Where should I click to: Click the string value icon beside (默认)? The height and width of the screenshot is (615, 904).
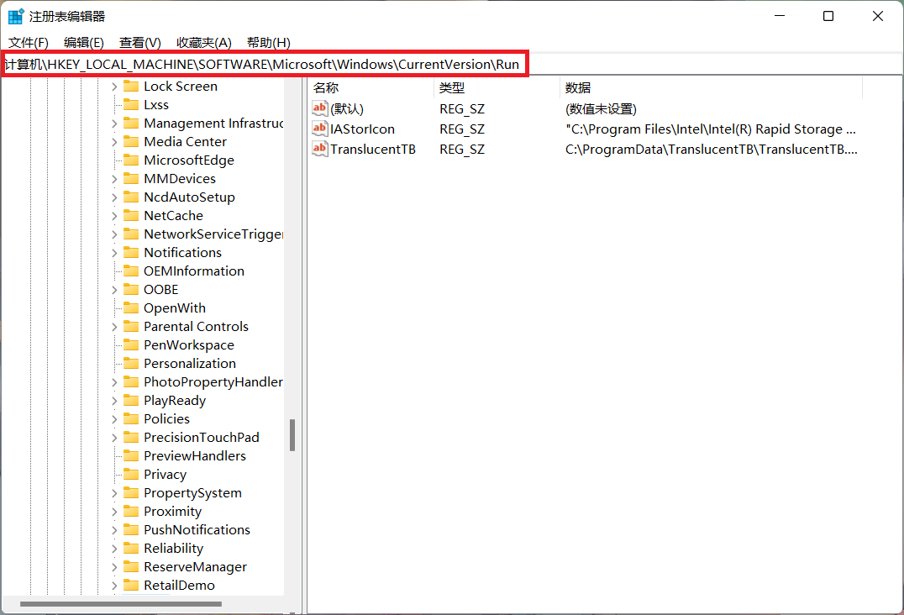pyautogui.click(x=319, y=108)
